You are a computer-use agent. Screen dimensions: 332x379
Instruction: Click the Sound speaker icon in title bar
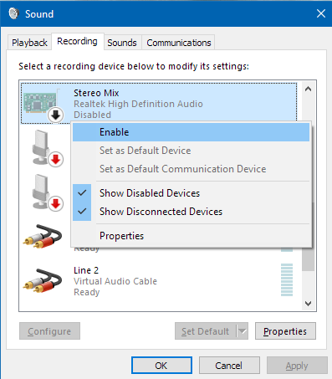pyautogui.click(x=13, y=13)
